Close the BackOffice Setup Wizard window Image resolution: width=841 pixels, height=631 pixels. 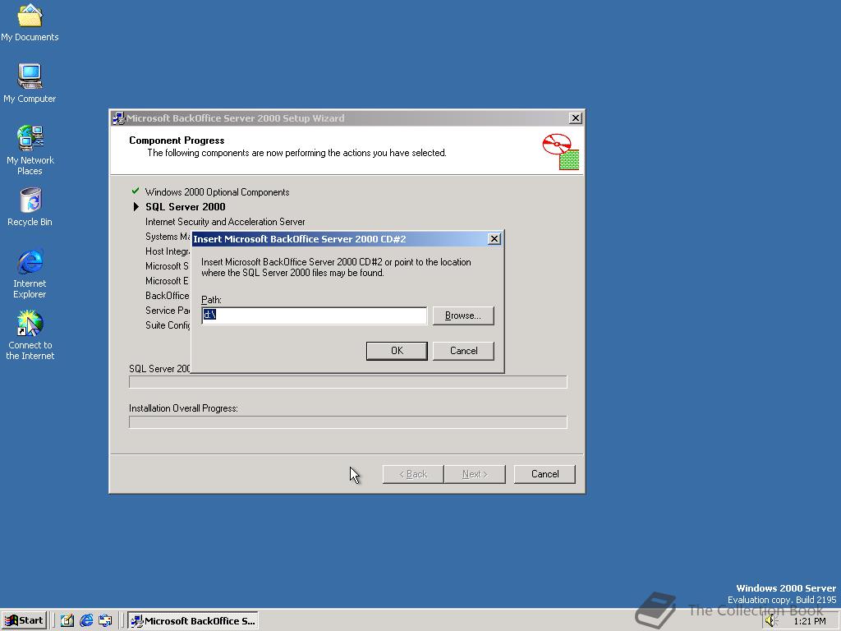pos(576,118)
